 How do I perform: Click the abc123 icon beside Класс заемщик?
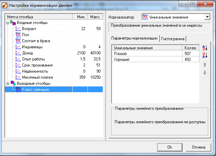18,89
